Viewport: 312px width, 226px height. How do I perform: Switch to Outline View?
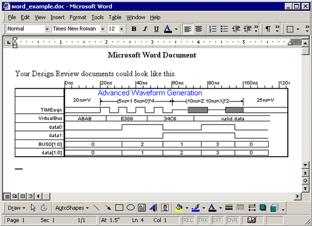point(31,197)
